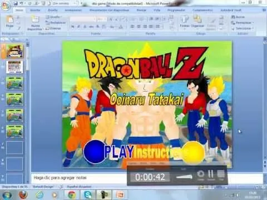Click the shrink font size icon
The image size is (267, 200).
pos(117,19)
